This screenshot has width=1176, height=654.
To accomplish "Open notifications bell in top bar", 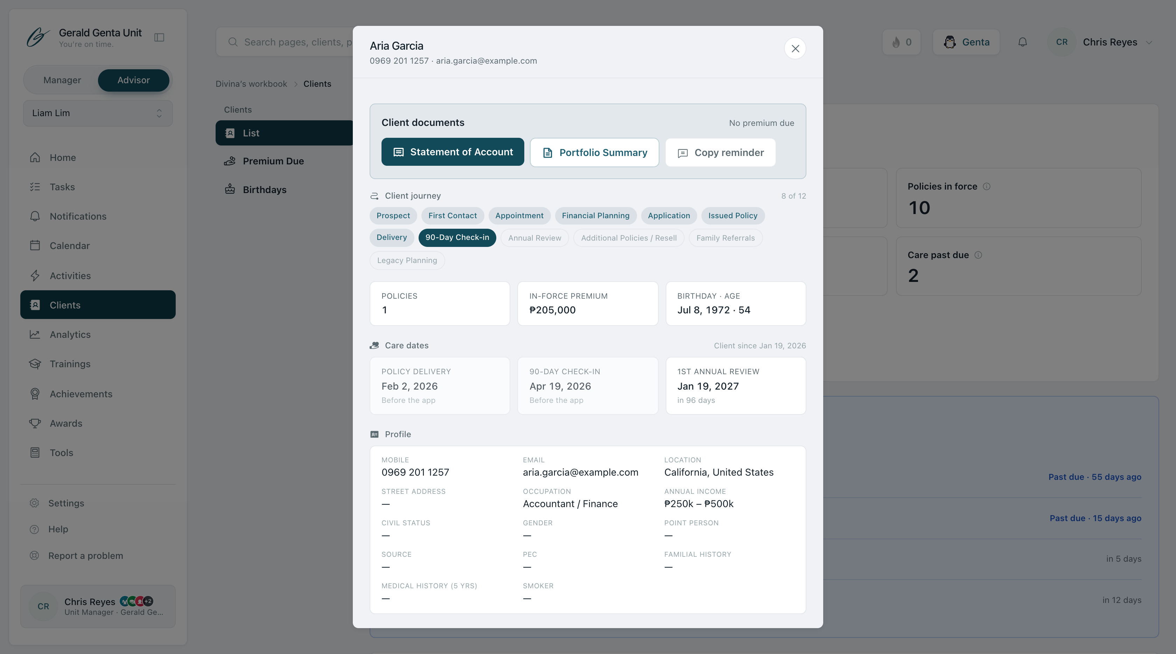I will (x=1023, y=42).
